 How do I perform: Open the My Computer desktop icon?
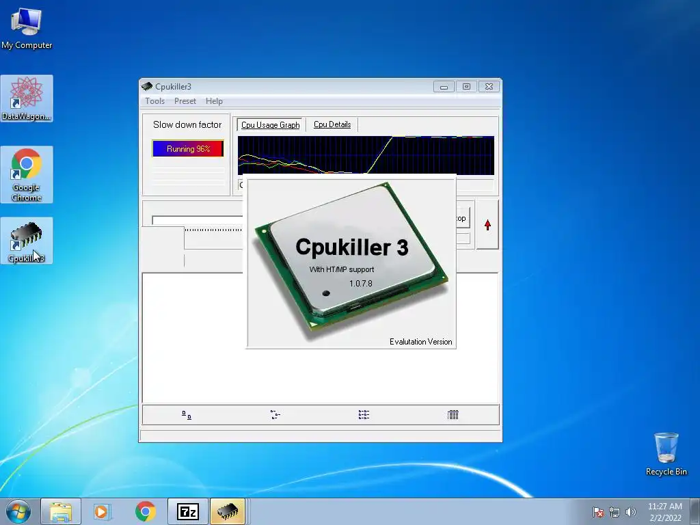click(27, 29)
